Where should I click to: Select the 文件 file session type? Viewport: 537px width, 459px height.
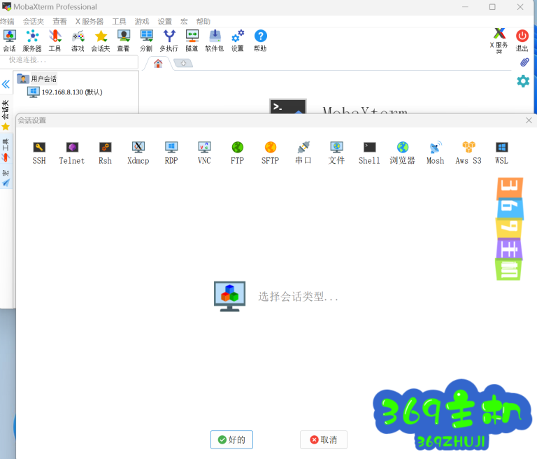pos(336,153)
